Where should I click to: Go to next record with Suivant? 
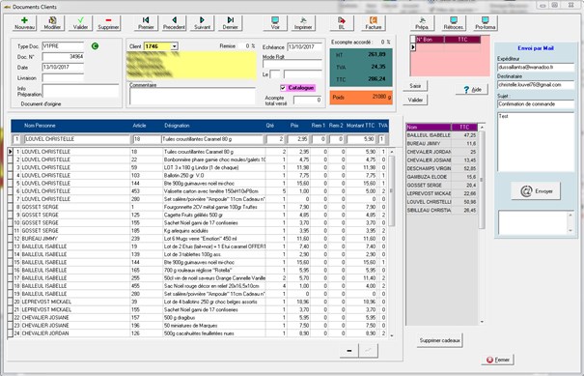[x=203, y=23]
